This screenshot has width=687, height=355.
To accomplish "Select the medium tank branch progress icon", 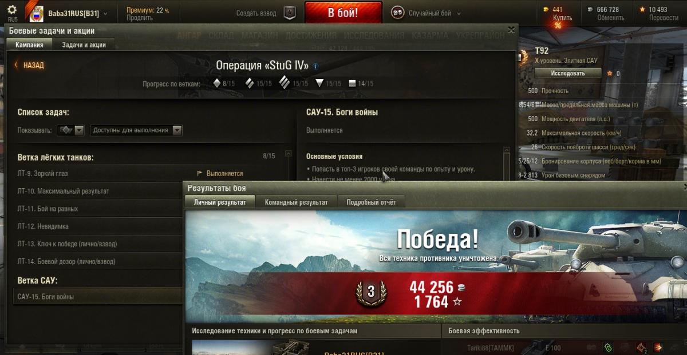I will [x=250, y=83].
